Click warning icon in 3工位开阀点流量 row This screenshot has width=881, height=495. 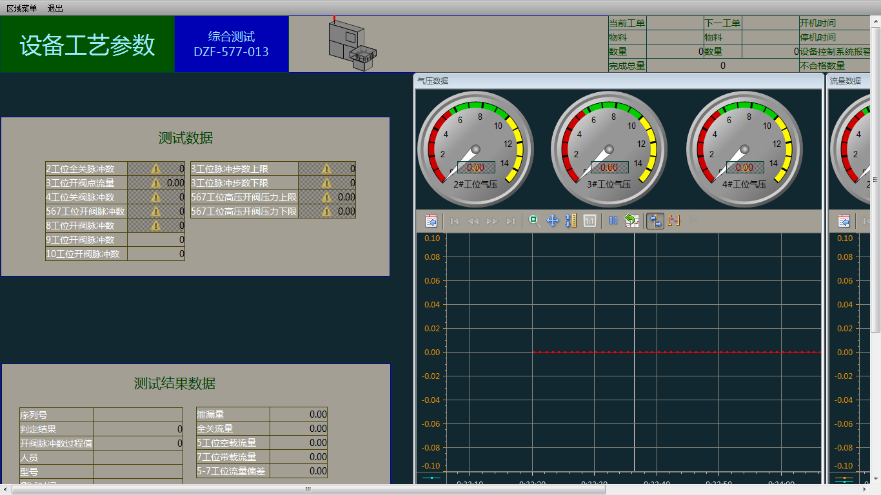pyautogui.click(x=155, y=183)
